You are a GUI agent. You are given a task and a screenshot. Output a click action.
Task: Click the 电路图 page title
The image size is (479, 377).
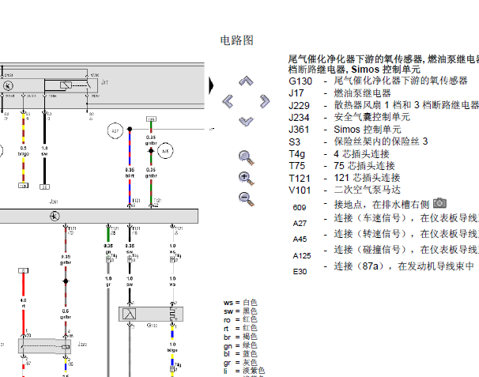tap(237, 40)
